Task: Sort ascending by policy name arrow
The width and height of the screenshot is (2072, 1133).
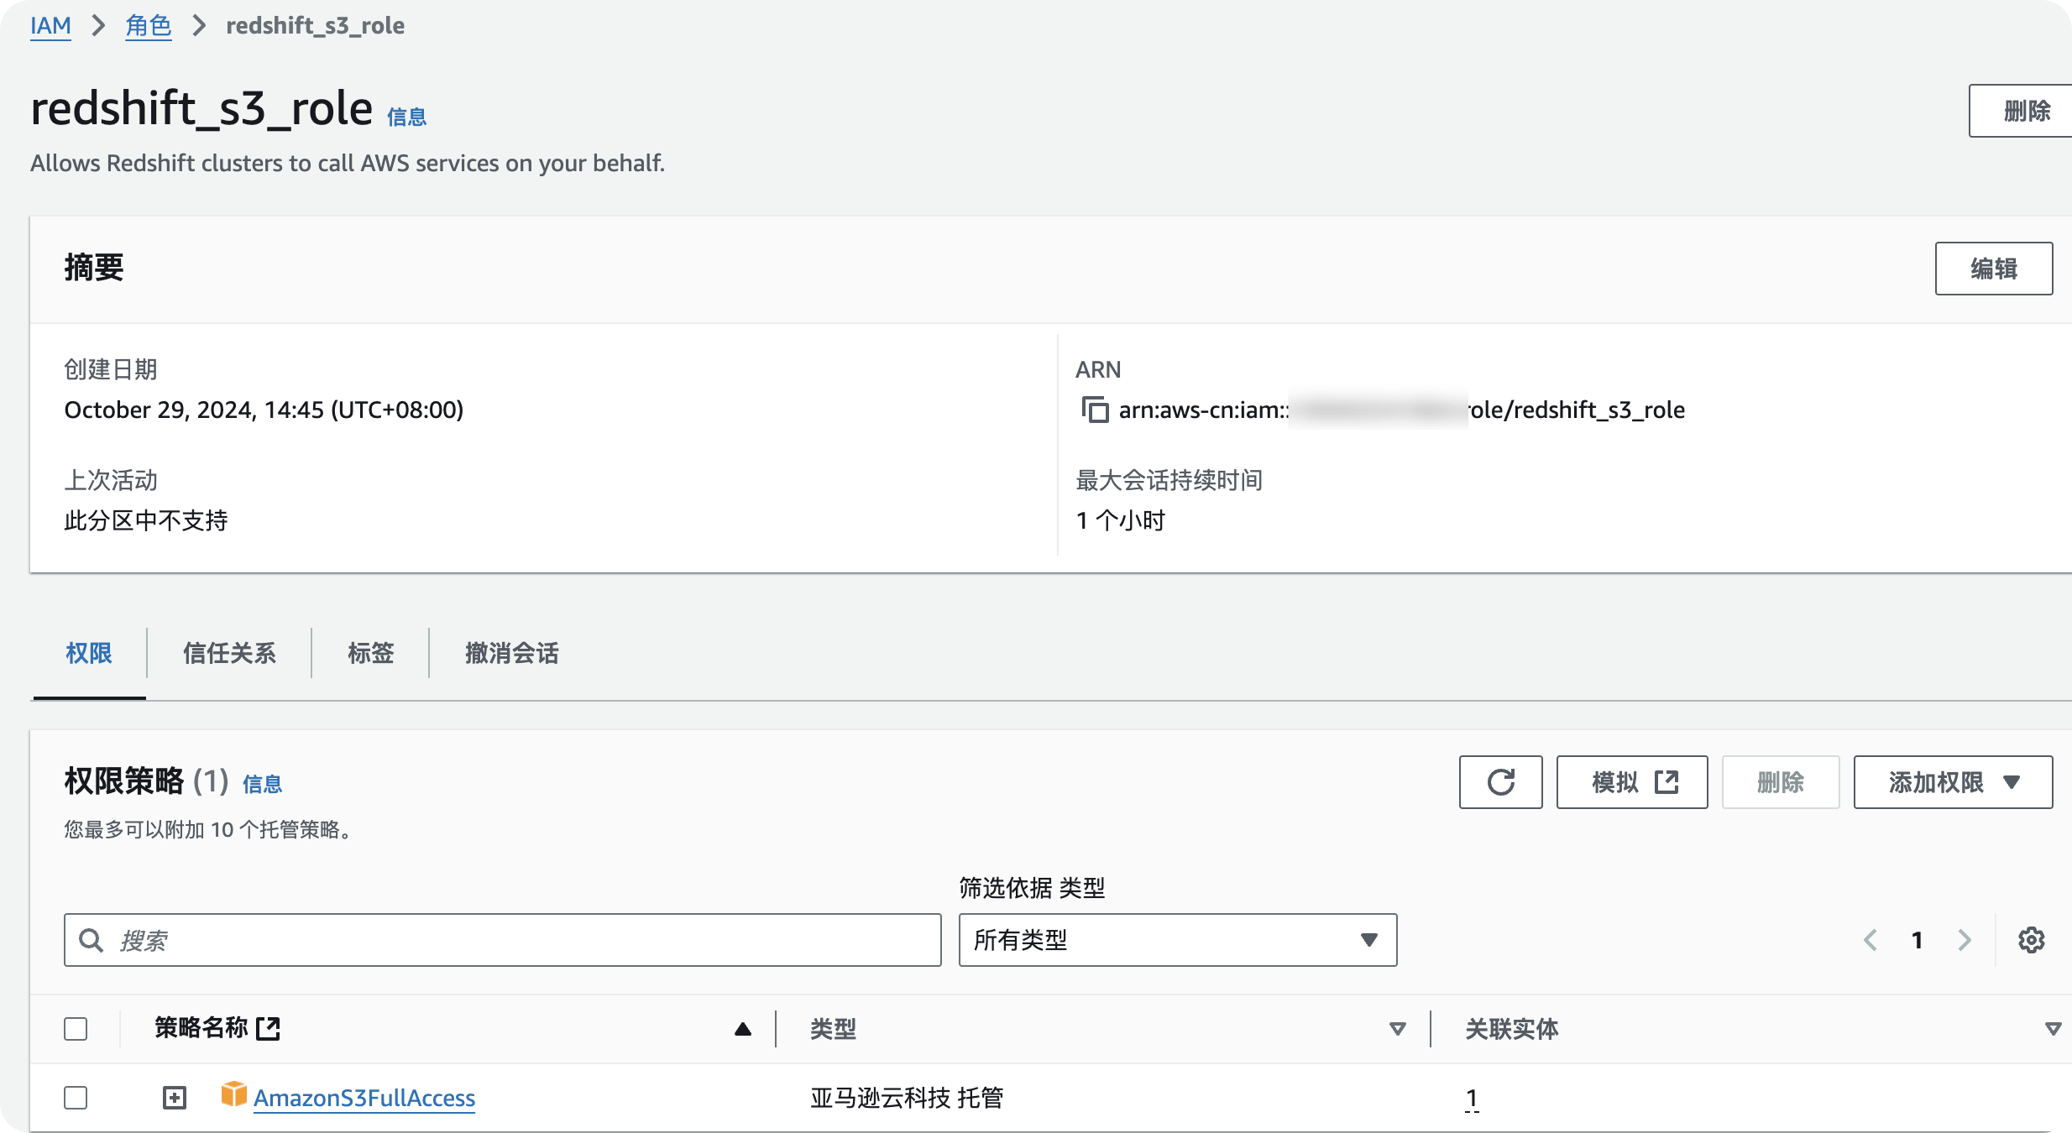Action: (743, 1029)
